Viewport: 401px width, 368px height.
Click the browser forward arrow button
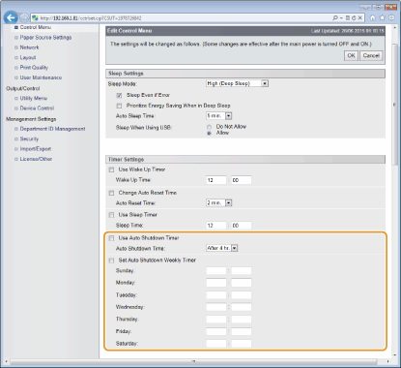[24, 17]
